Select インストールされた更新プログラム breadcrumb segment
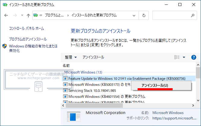This screenshot has height=126, width=201. (x=94, y=15)
